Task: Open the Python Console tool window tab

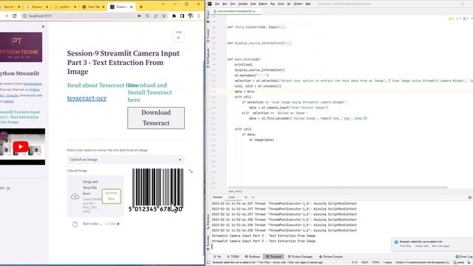Action: (331, 256)
